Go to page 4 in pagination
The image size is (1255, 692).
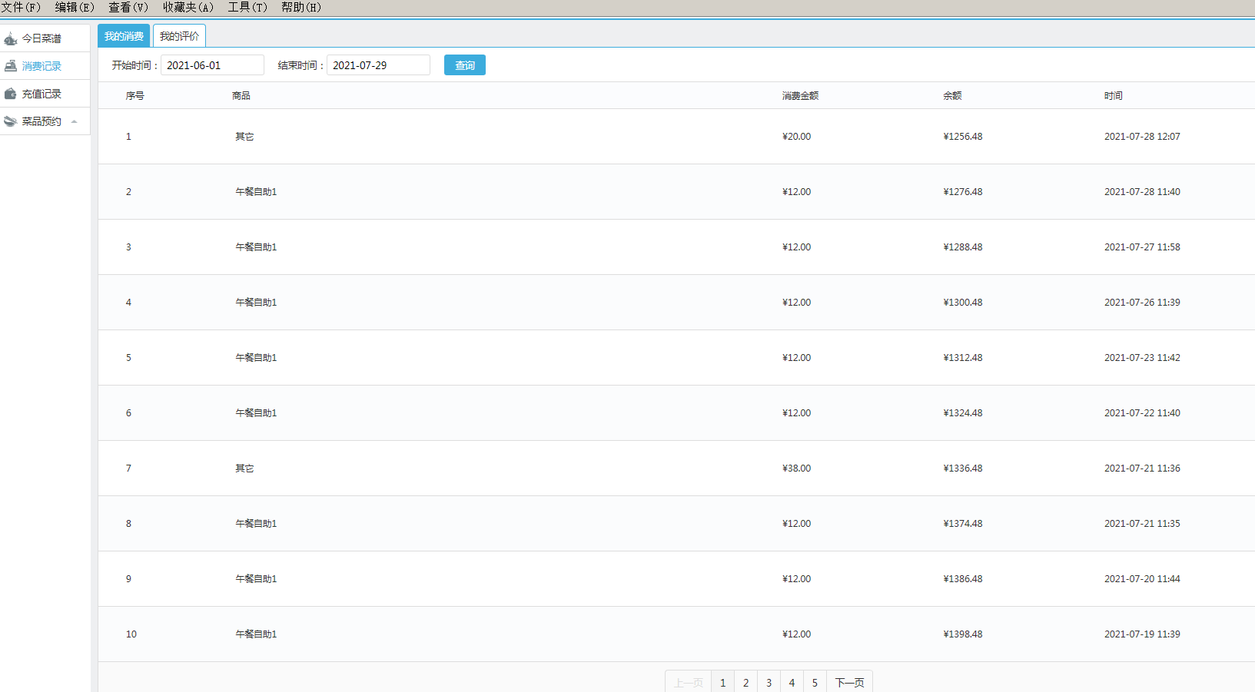792,682
